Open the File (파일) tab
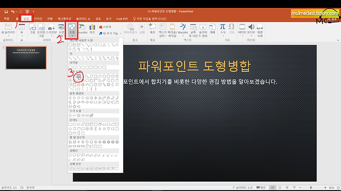Viewport: 341px width, 191px height. (7, 18)
